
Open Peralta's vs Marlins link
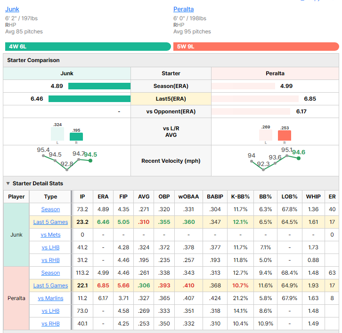[50, 298]
